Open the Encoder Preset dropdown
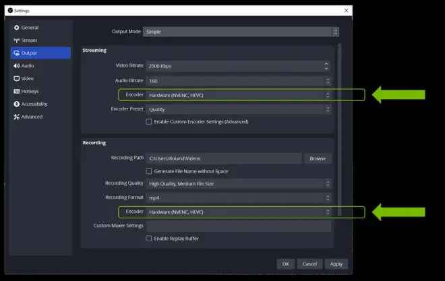The image size is (445, 281). coord(239,109)
